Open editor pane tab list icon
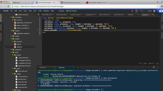Image resolution: width=163 pixels, height=91 pixels. (38, 15)
